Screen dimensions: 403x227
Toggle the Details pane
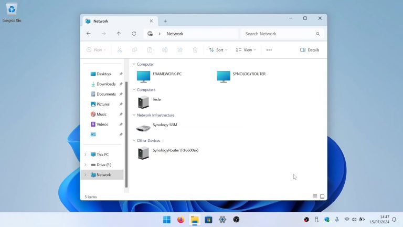(x=310, y=50)
